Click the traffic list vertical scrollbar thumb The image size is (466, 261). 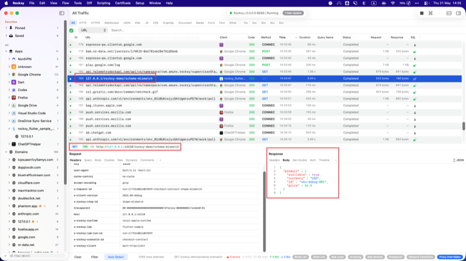click(464, 126)
